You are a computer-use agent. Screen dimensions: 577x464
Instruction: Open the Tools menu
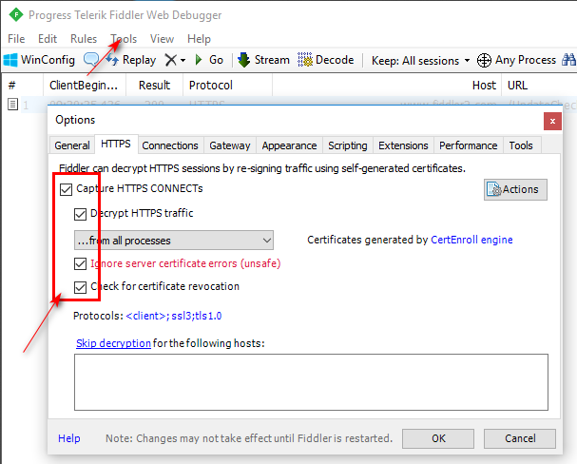click(x=124, y=39)
